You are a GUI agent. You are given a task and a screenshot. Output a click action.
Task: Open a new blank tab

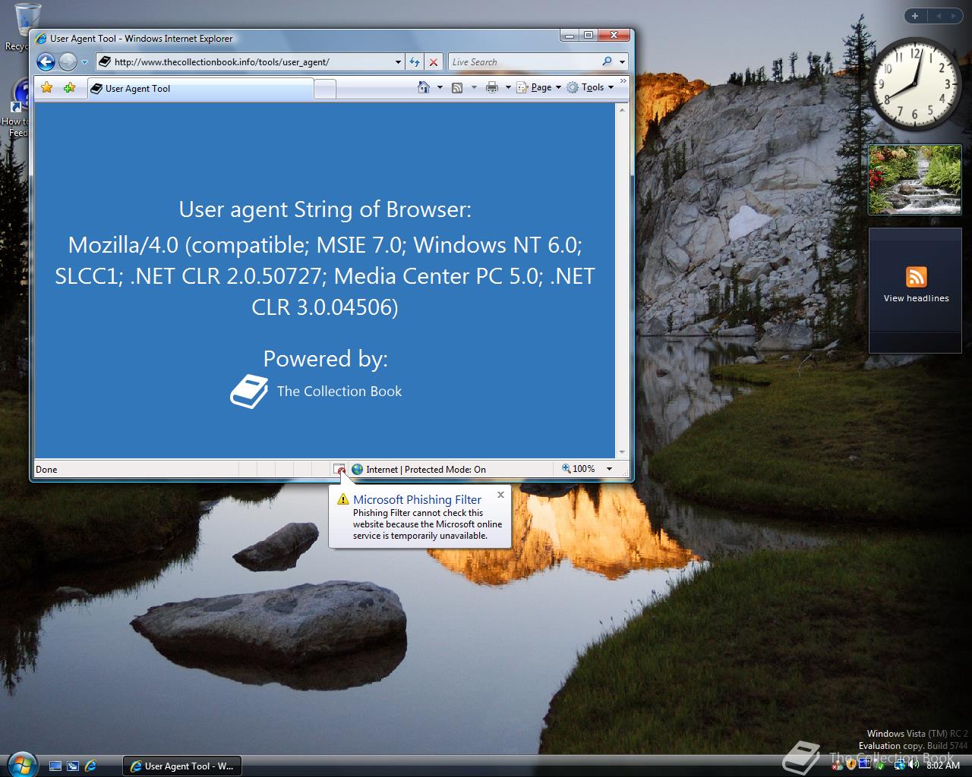[324, 90]
